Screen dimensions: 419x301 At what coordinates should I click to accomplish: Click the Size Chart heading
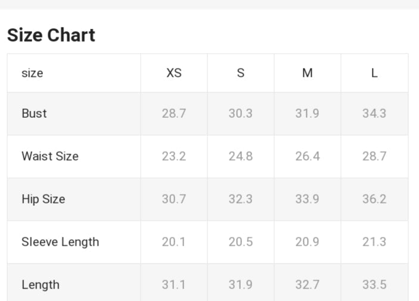(x=51, y=35)
